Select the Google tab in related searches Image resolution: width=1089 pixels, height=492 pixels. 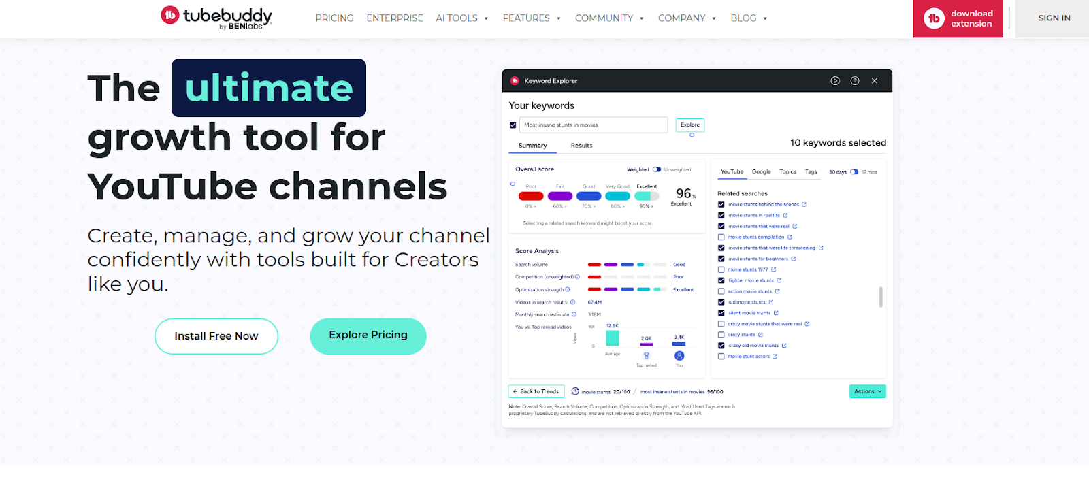762,172
